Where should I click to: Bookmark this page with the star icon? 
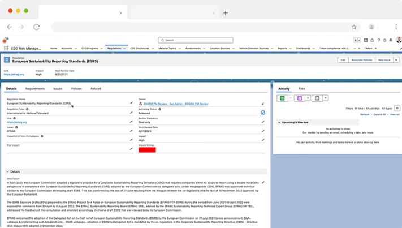[354, 27]
